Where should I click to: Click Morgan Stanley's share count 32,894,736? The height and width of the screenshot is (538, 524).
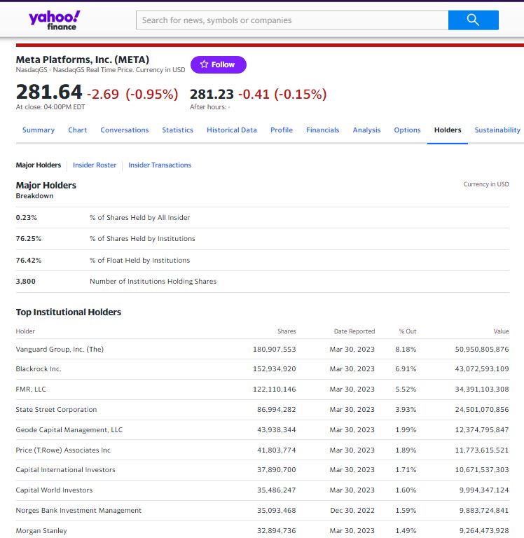coord(277,530)
